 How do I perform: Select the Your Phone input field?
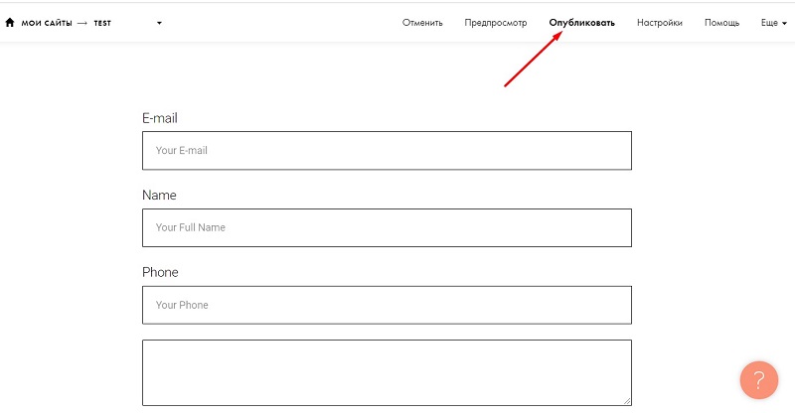click(387, 305)
